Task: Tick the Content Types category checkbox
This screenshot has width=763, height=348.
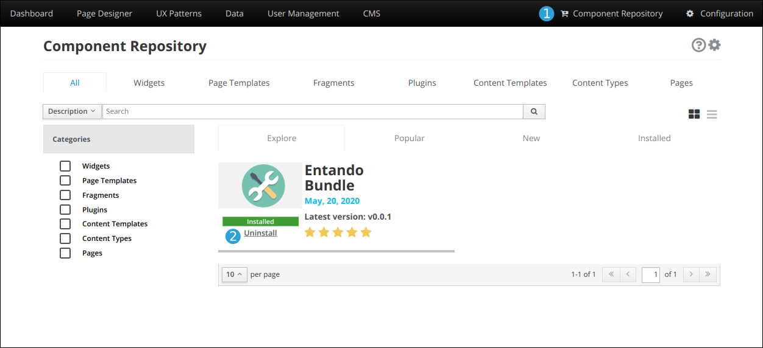Action: 65,238
